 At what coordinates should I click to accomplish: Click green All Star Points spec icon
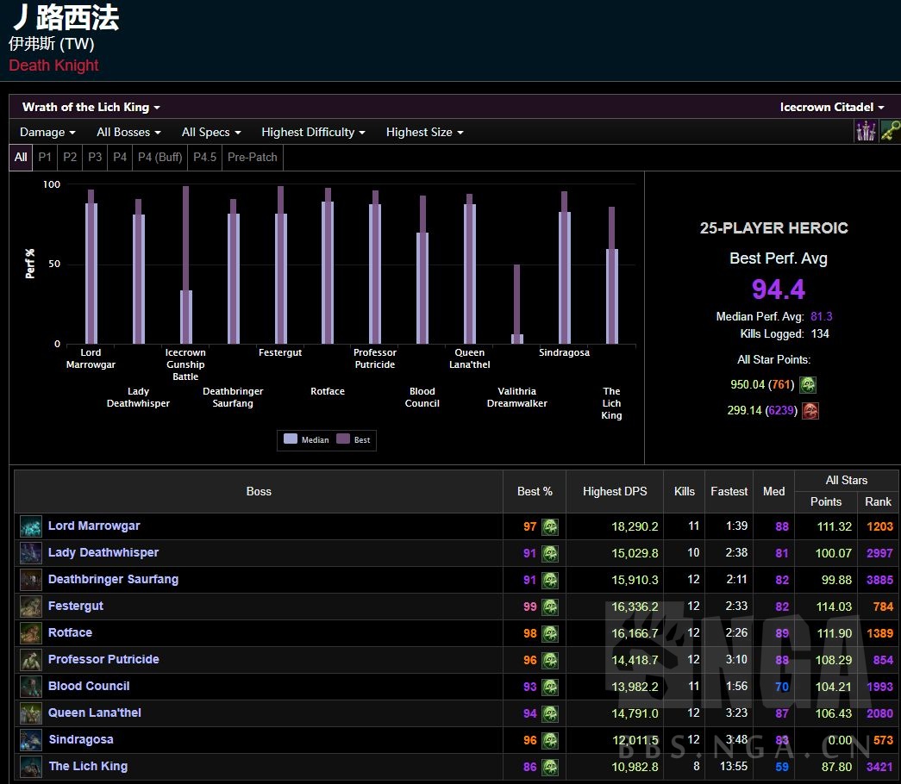(x=808, y=385)
